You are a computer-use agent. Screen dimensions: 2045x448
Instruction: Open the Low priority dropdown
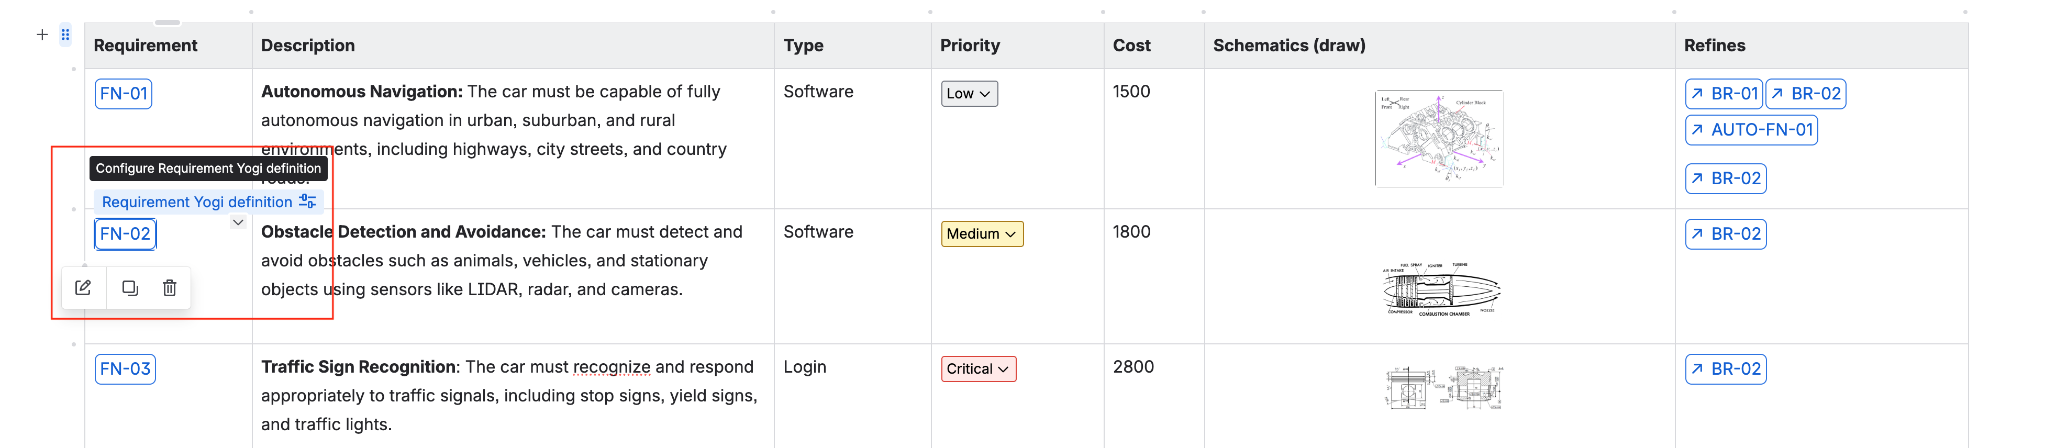tap(969, 94)
